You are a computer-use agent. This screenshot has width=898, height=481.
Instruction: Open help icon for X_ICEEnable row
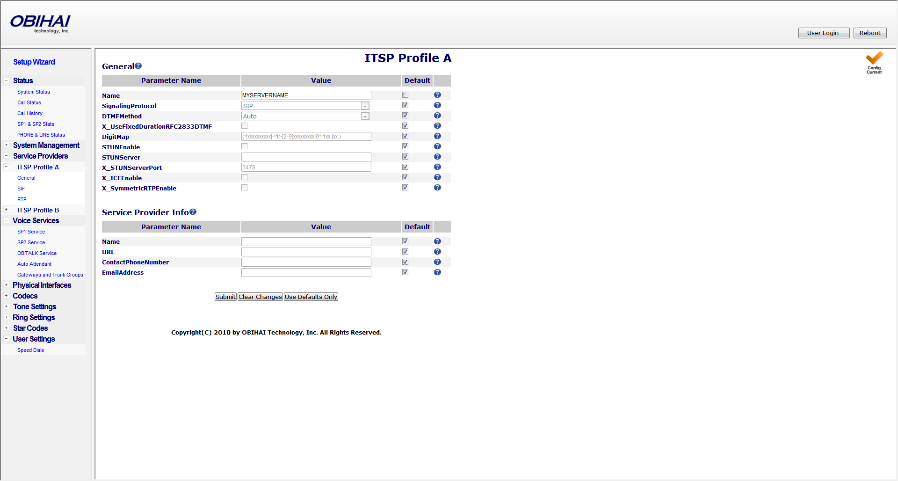pos(437,177)
